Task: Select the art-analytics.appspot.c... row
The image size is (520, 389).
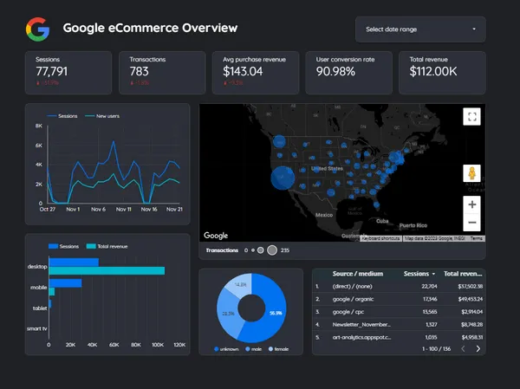Action: tap(399, 337)
